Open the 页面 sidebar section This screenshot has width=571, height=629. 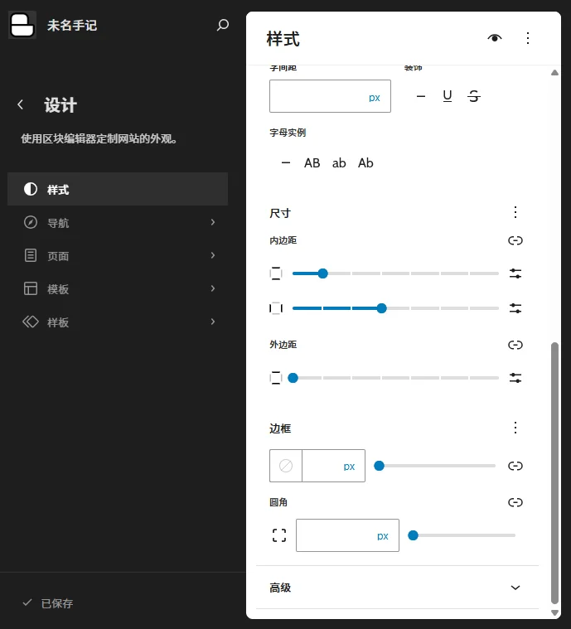tap(118, 256)
